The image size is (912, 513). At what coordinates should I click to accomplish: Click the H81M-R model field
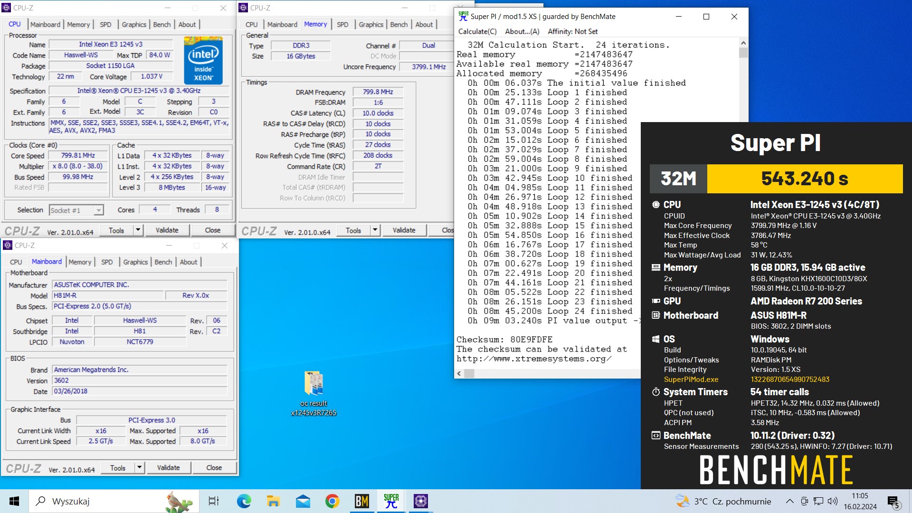click(108, 295)
